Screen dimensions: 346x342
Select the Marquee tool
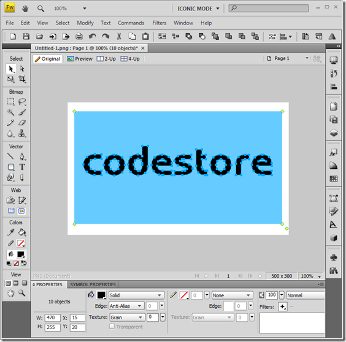[10, 101]
